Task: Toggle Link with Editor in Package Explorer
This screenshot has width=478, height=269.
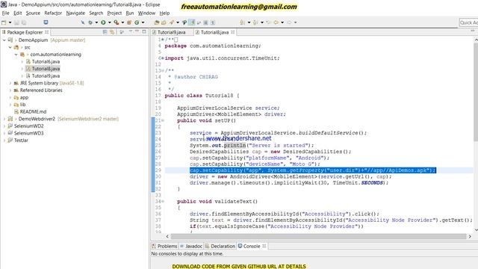Action: click(x=112, y=32)
